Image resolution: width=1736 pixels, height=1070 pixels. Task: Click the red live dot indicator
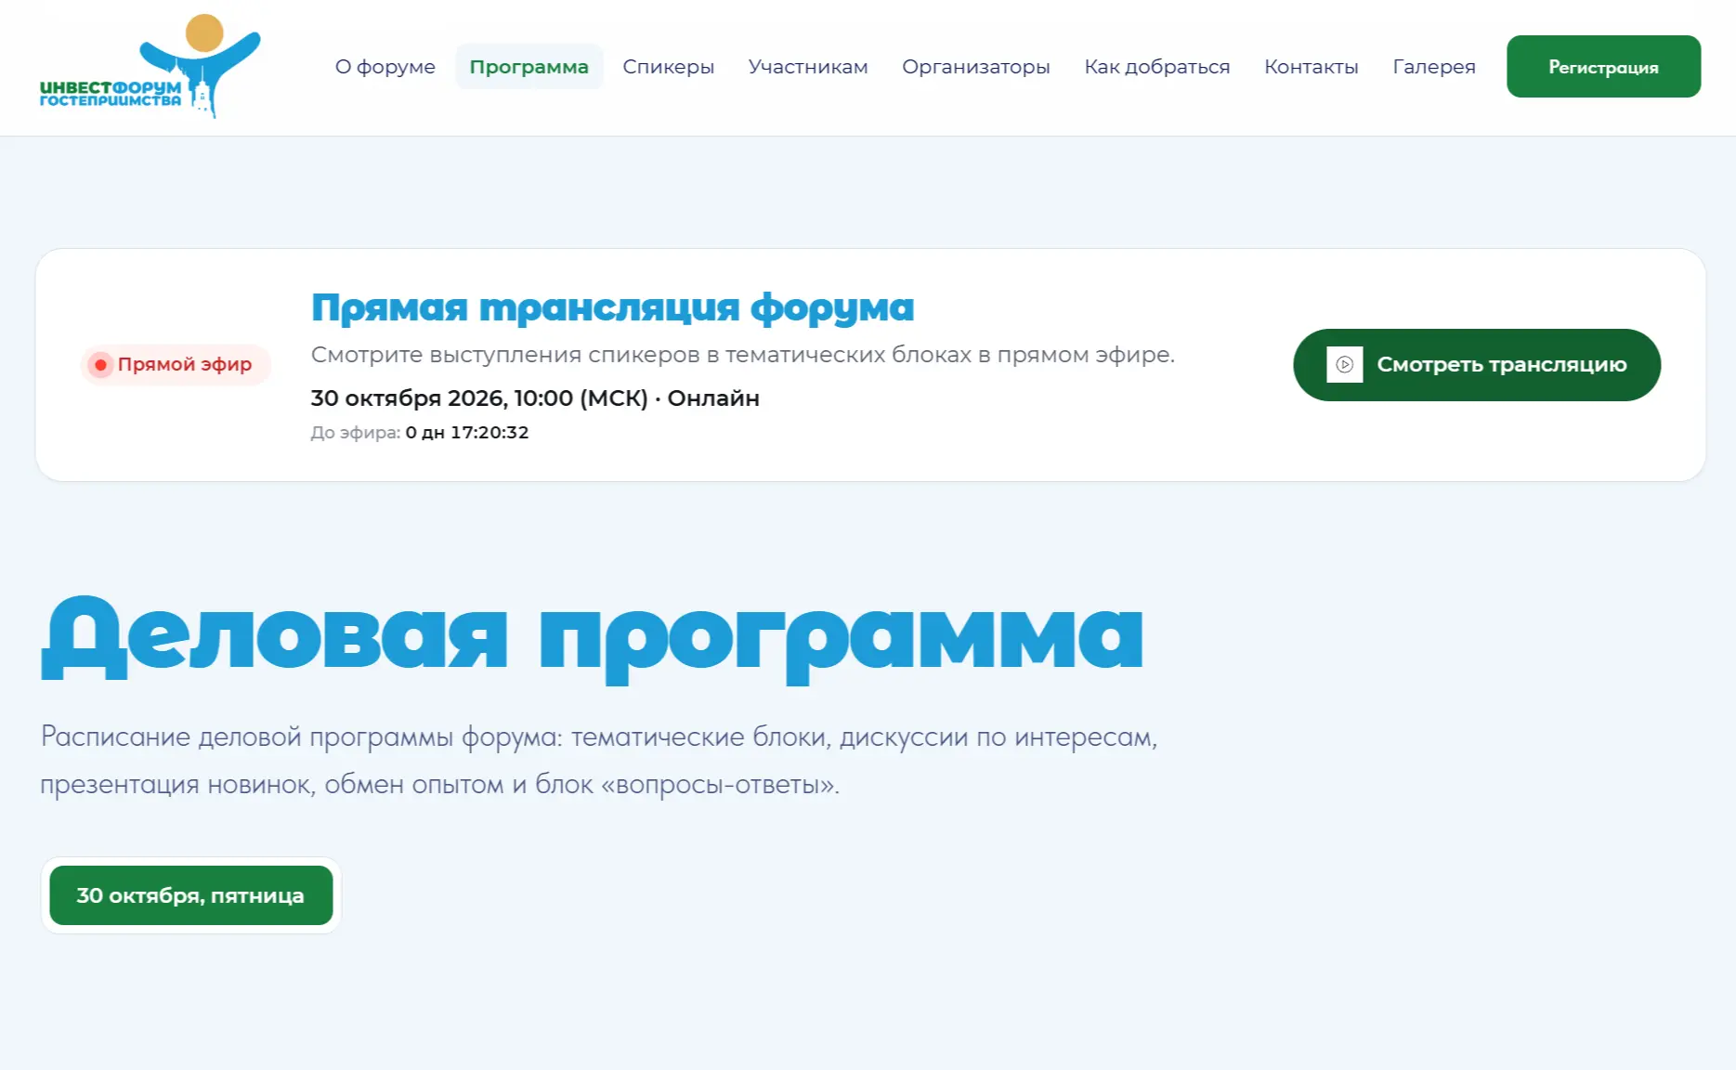pos(100,365)
